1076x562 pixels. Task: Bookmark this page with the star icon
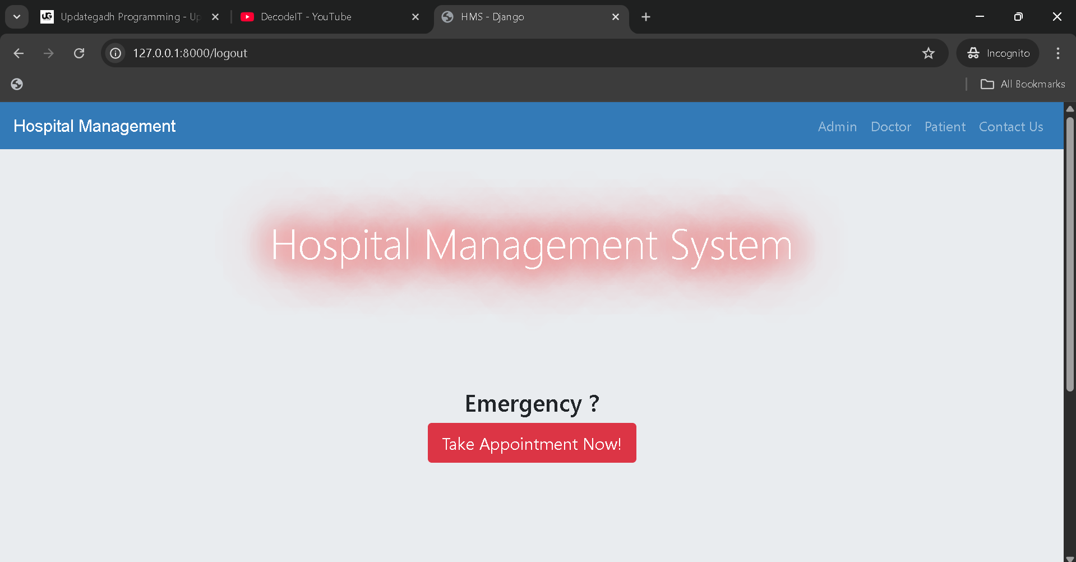tap(928, 53)
